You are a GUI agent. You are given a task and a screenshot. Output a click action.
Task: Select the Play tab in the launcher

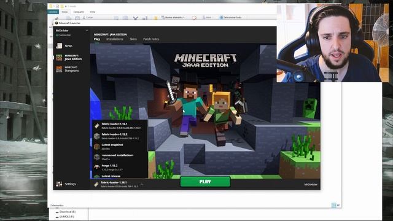(97, 39)
